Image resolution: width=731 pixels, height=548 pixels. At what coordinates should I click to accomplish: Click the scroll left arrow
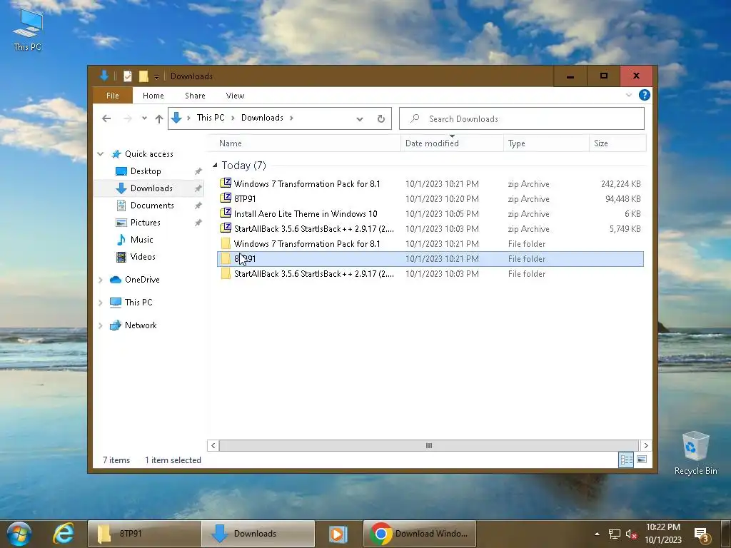pos(213,445)
